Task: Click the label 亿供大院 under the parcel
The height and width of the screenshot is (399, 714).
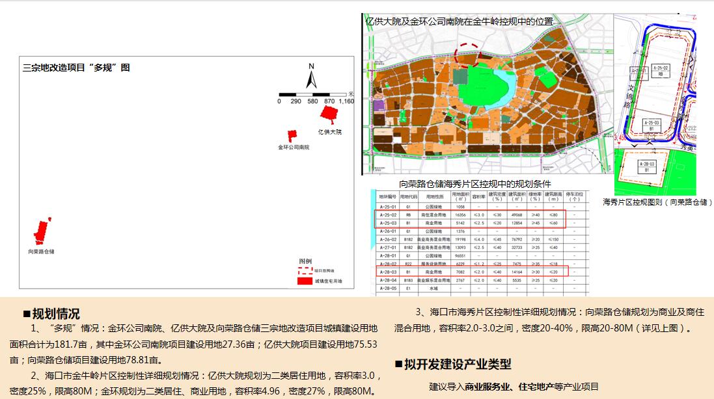Action: pos(330,132)
